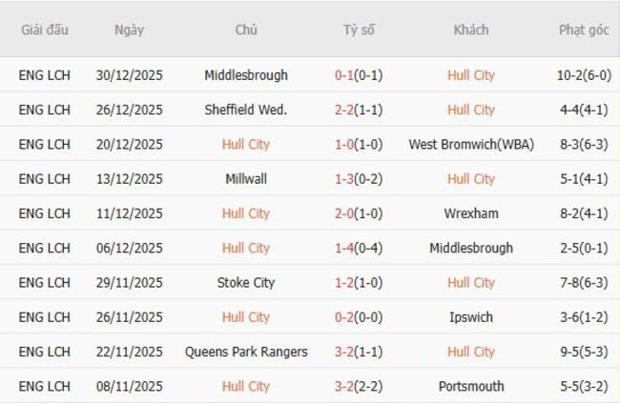
Task: Open the Ipswich team link
Action: (x=470, y=317)
